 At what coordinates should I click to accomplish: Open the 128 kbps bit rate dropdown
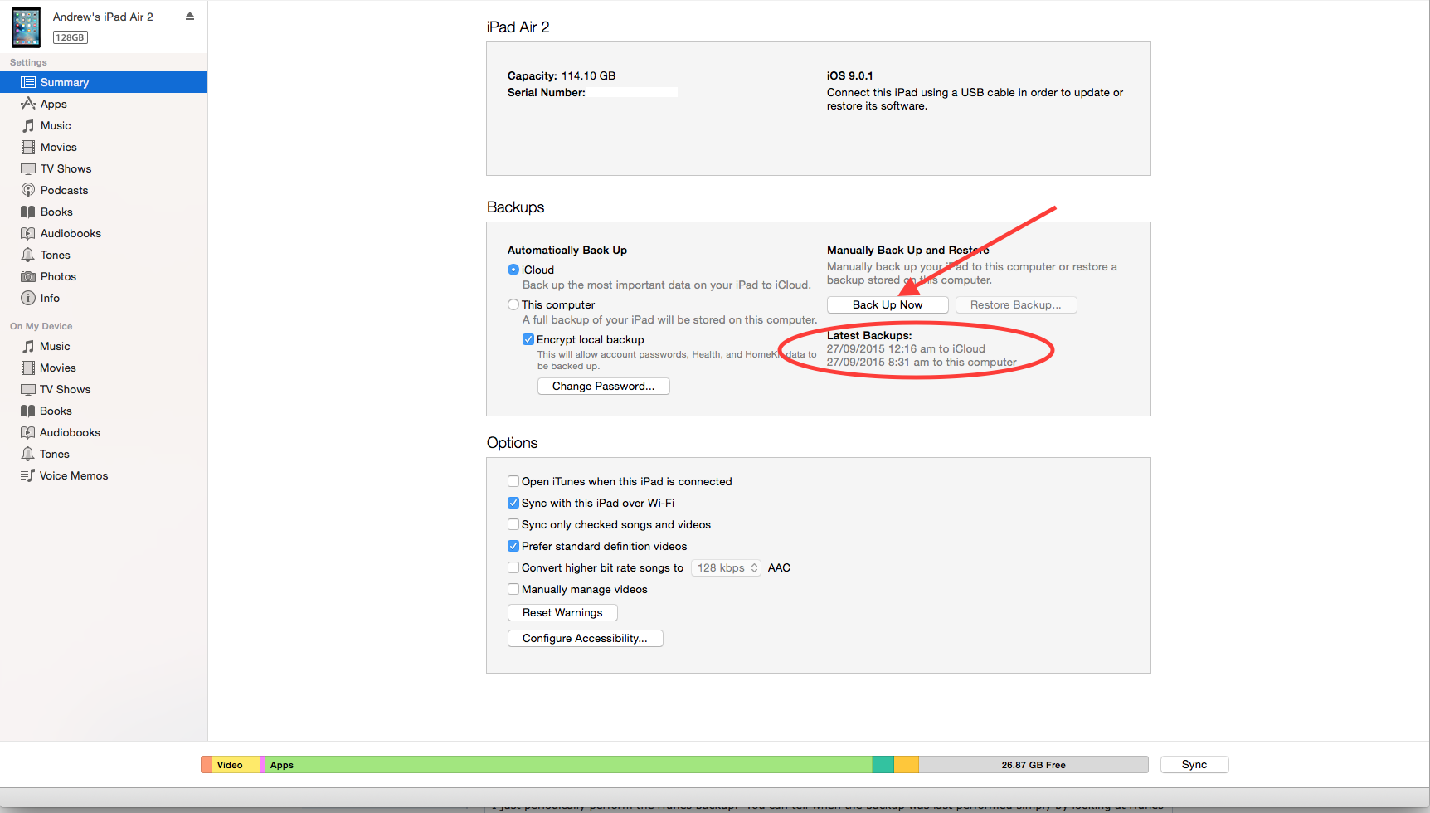tap(727, 567)
